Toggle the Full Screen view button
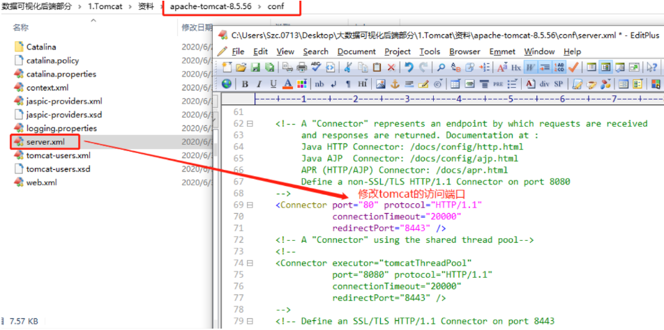Viewport: 664px width, 330px height. [634, 67]
